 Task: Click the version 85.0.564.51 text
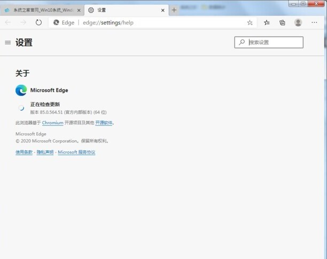pyautogui.click(x=68, y=112)
